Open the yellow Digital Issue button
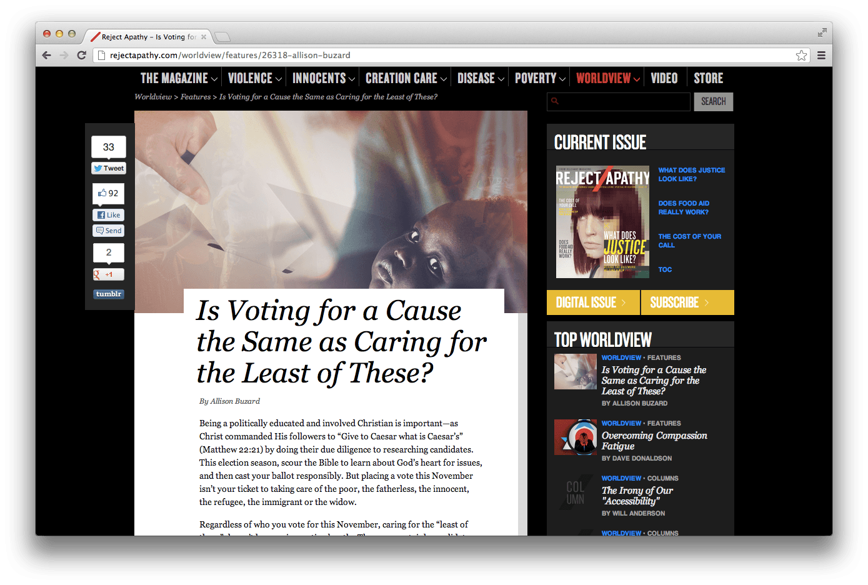 [x=593, y=302]
